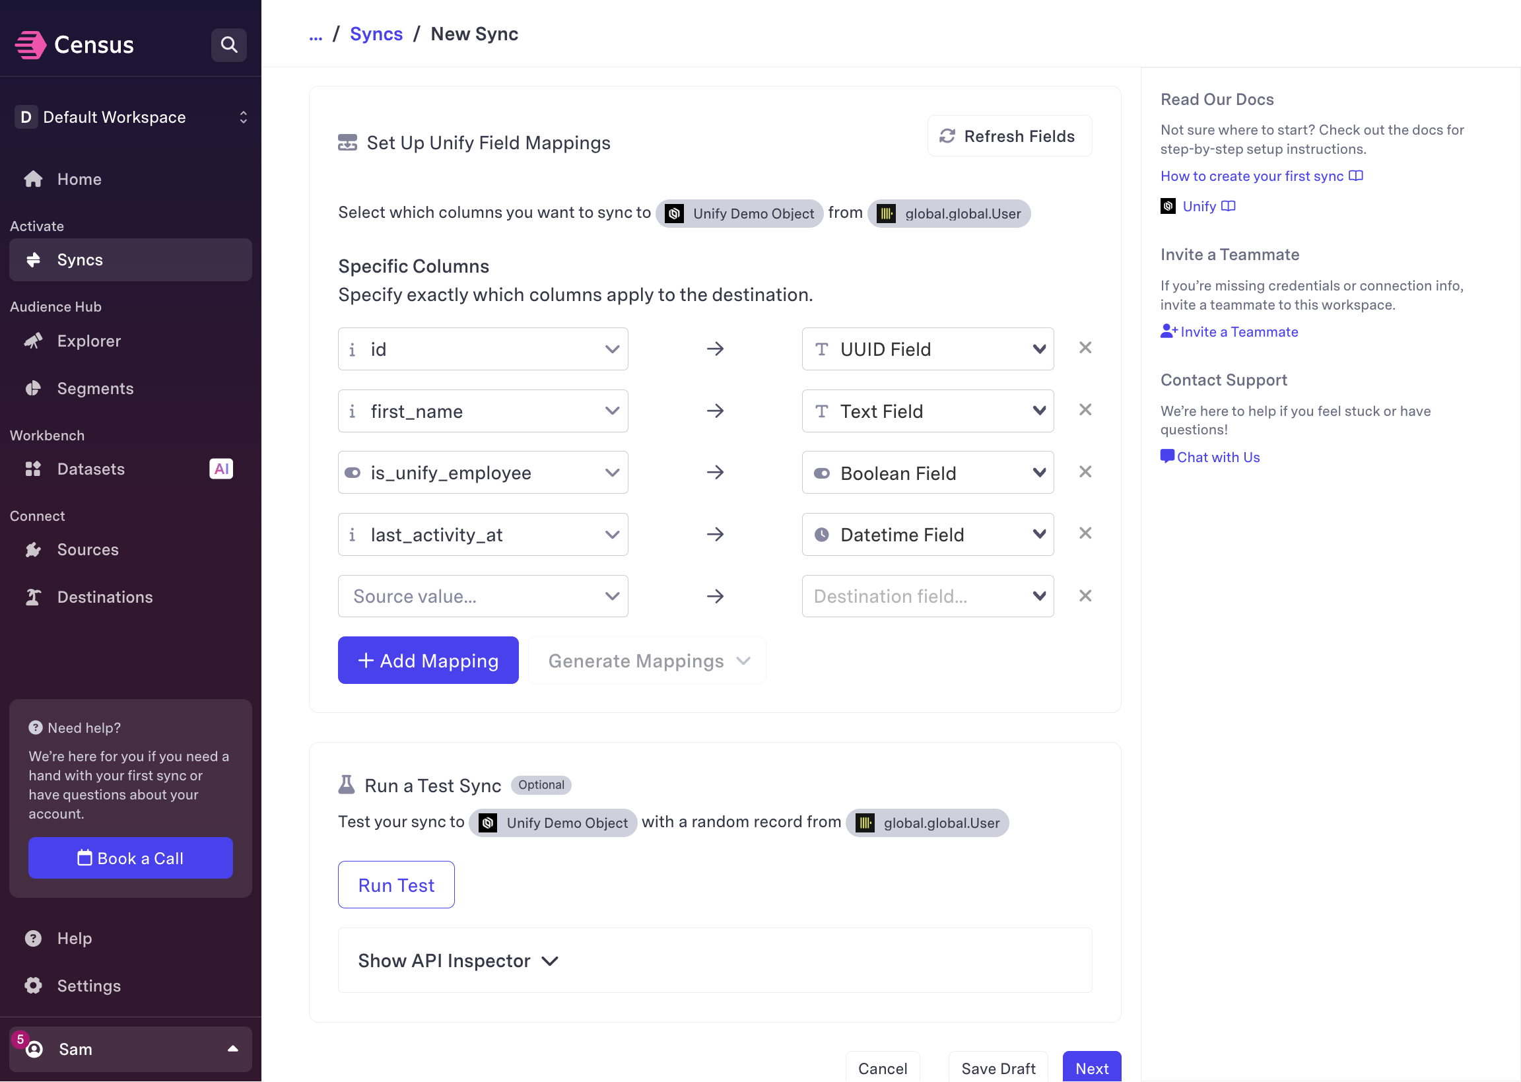Click the Refresh Fields button
The height and width of the screenshot is (1082, 1521).
pyautogui.click(x=1009, y=137)
